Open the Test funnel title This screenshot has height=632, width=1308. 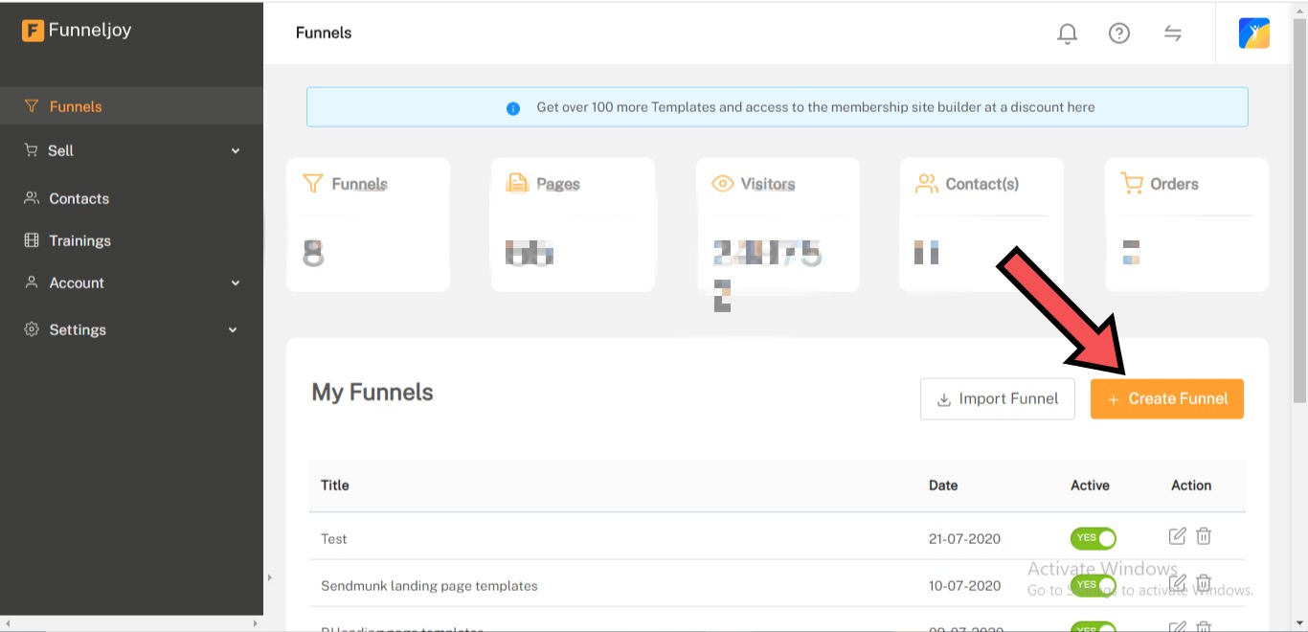pos(334,539)
